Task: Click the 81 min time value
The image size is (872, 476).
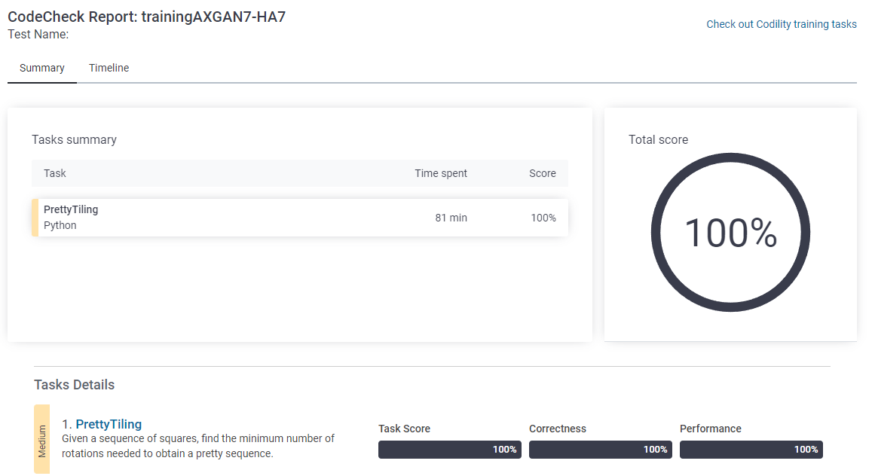Action: tap(451, 218)
